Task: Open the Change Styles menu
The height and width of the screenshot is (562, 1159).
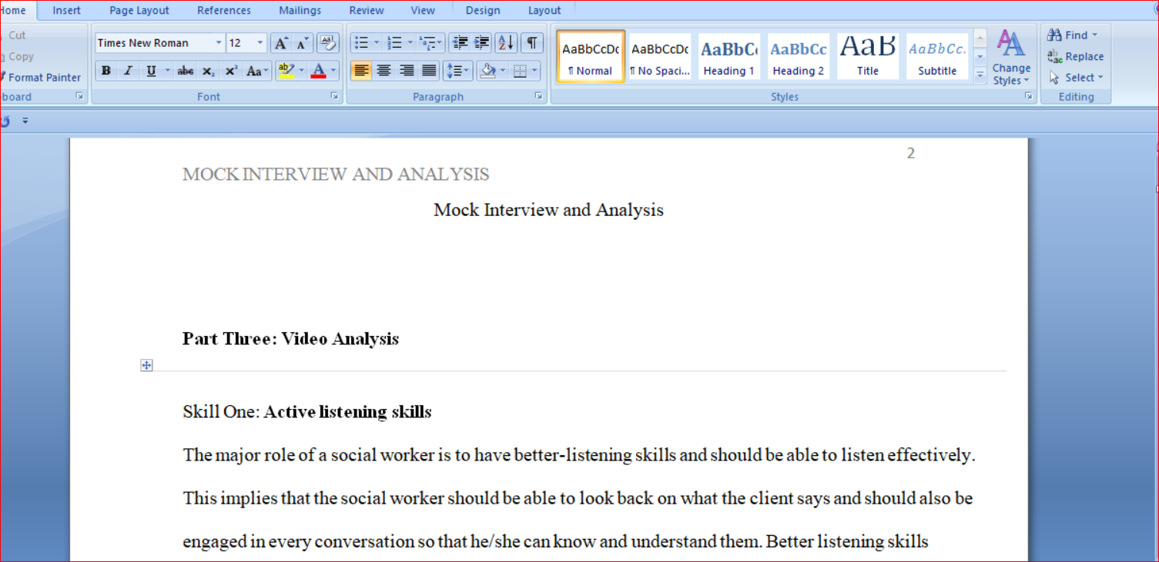Action: 1011,58
